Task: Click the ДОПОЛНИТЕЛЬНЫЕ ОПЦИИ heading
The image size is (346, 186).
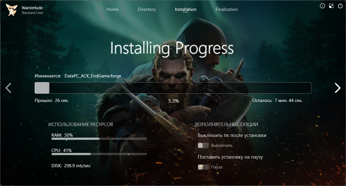Action: (226, 124)
